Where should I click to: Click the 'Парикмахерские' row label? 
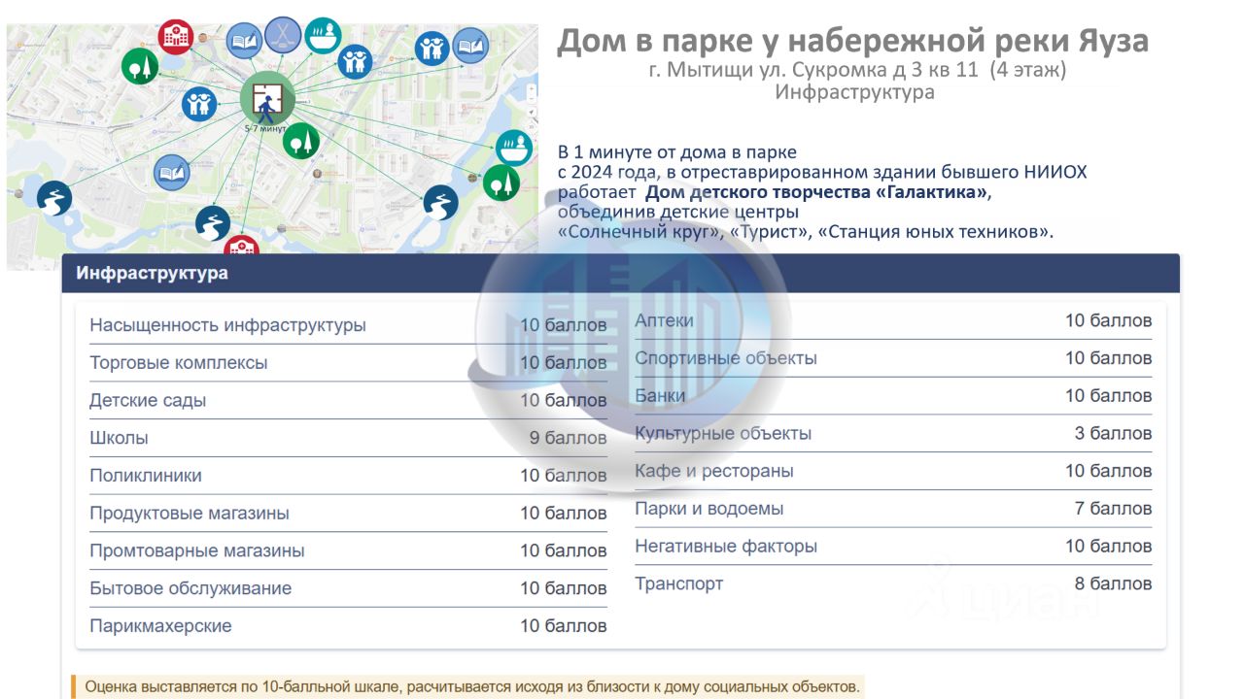pos(160,626)
